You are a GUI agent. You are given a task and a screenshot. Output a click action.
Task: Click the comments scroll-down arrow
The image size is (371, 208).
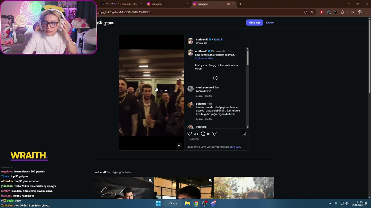248,127
